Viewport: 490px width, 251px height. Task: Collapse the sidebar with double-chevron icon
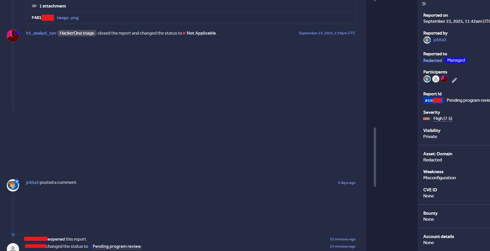coord(424,4)
